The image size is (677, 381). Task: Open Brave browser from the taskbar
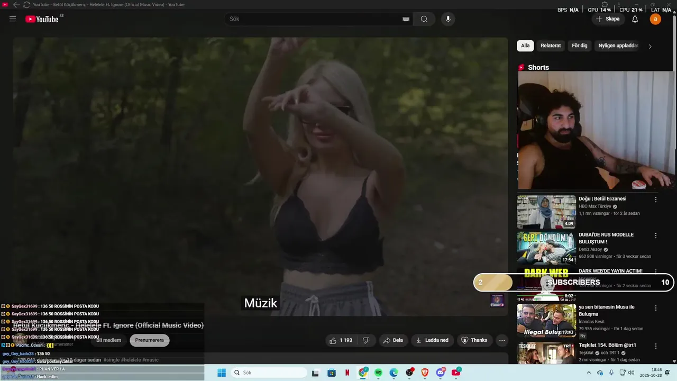pos(425,373)
